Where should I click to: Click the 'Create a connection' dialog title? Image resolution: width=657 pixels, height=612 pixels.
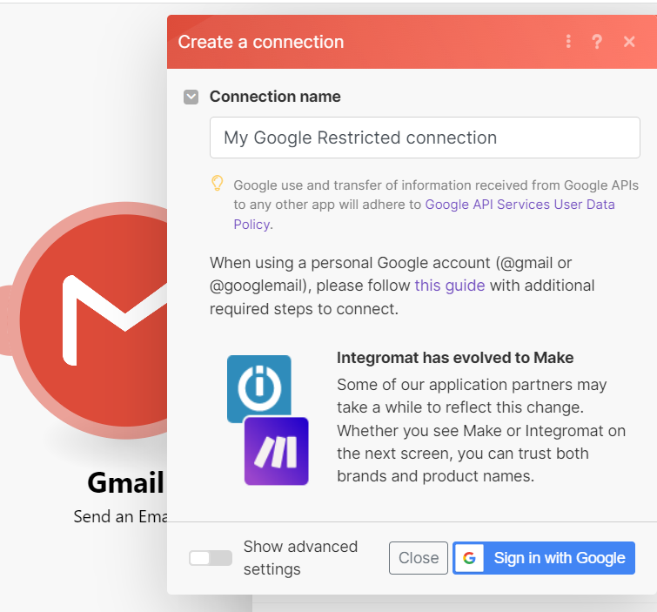(260, 42)
